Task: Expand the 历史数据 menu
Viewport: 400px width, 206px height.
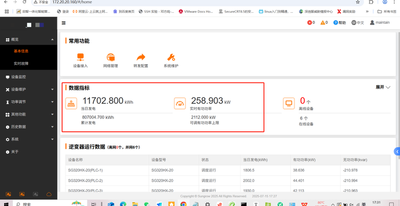Action: 28,127
